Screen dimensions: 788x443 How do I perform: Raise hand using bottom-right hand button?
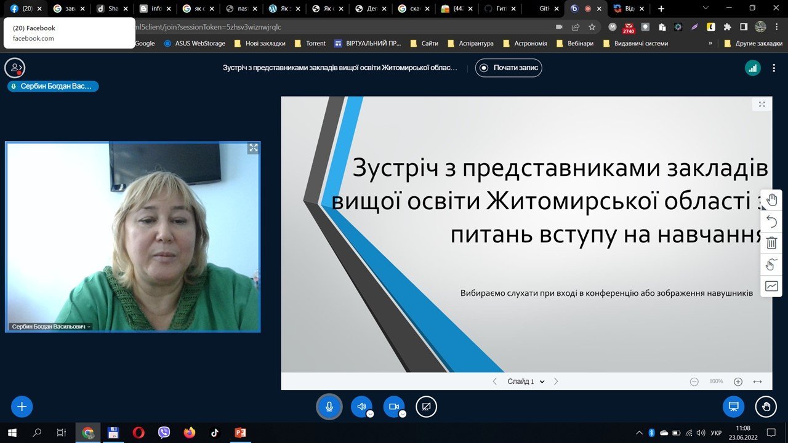(x=766, y=407)
